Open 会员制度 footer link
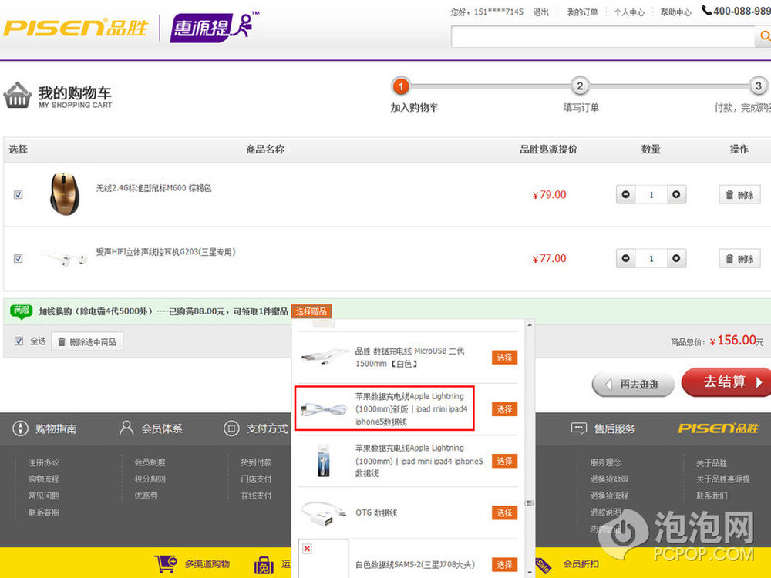Image resolution: width=771 pixels, height=578 pixels. [x=150, y=462]
